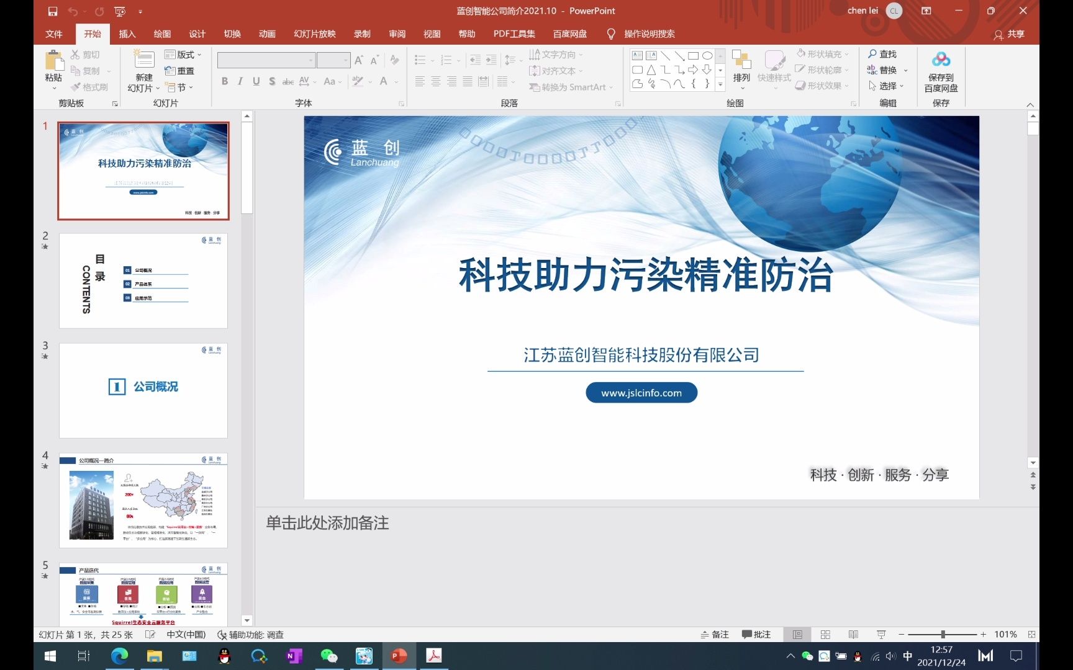Switch to the Design tab
The width and height of the screenshot is (1073, 670).
click(197, 33)
